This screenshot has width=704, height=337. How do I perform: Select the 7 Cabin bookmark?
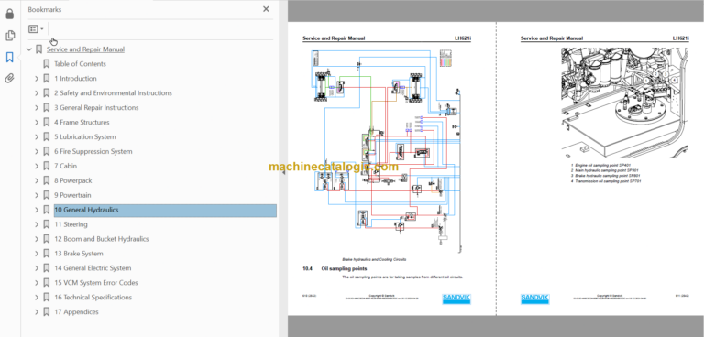[x=66, y=166]
